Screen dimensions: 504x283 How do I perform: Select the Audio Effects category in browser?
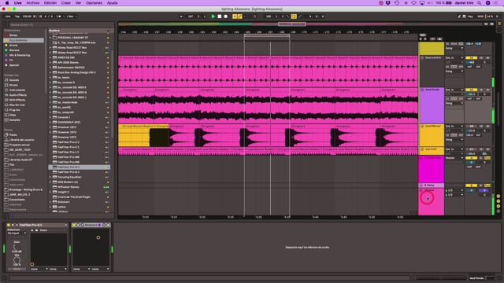coord(17,95)
